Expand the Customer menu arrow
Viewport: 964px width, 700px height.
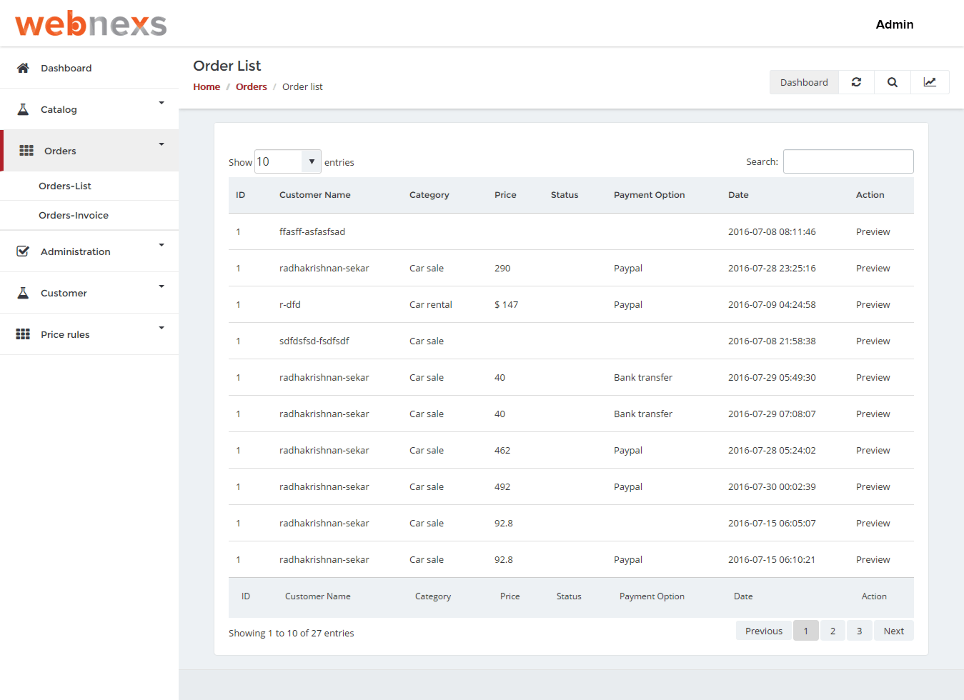click(x=162, y=286)
